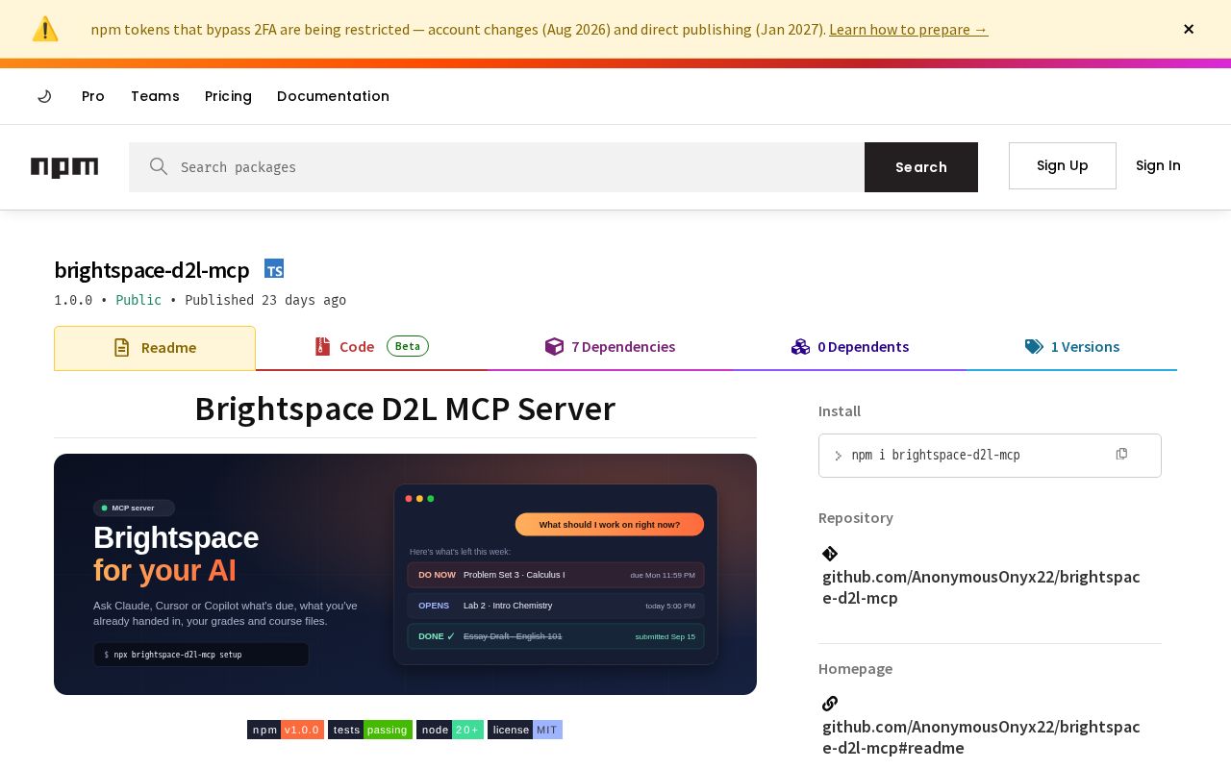Open the npm logo home link
This screenshot has height=769, width=1231.
coord(64,167)
